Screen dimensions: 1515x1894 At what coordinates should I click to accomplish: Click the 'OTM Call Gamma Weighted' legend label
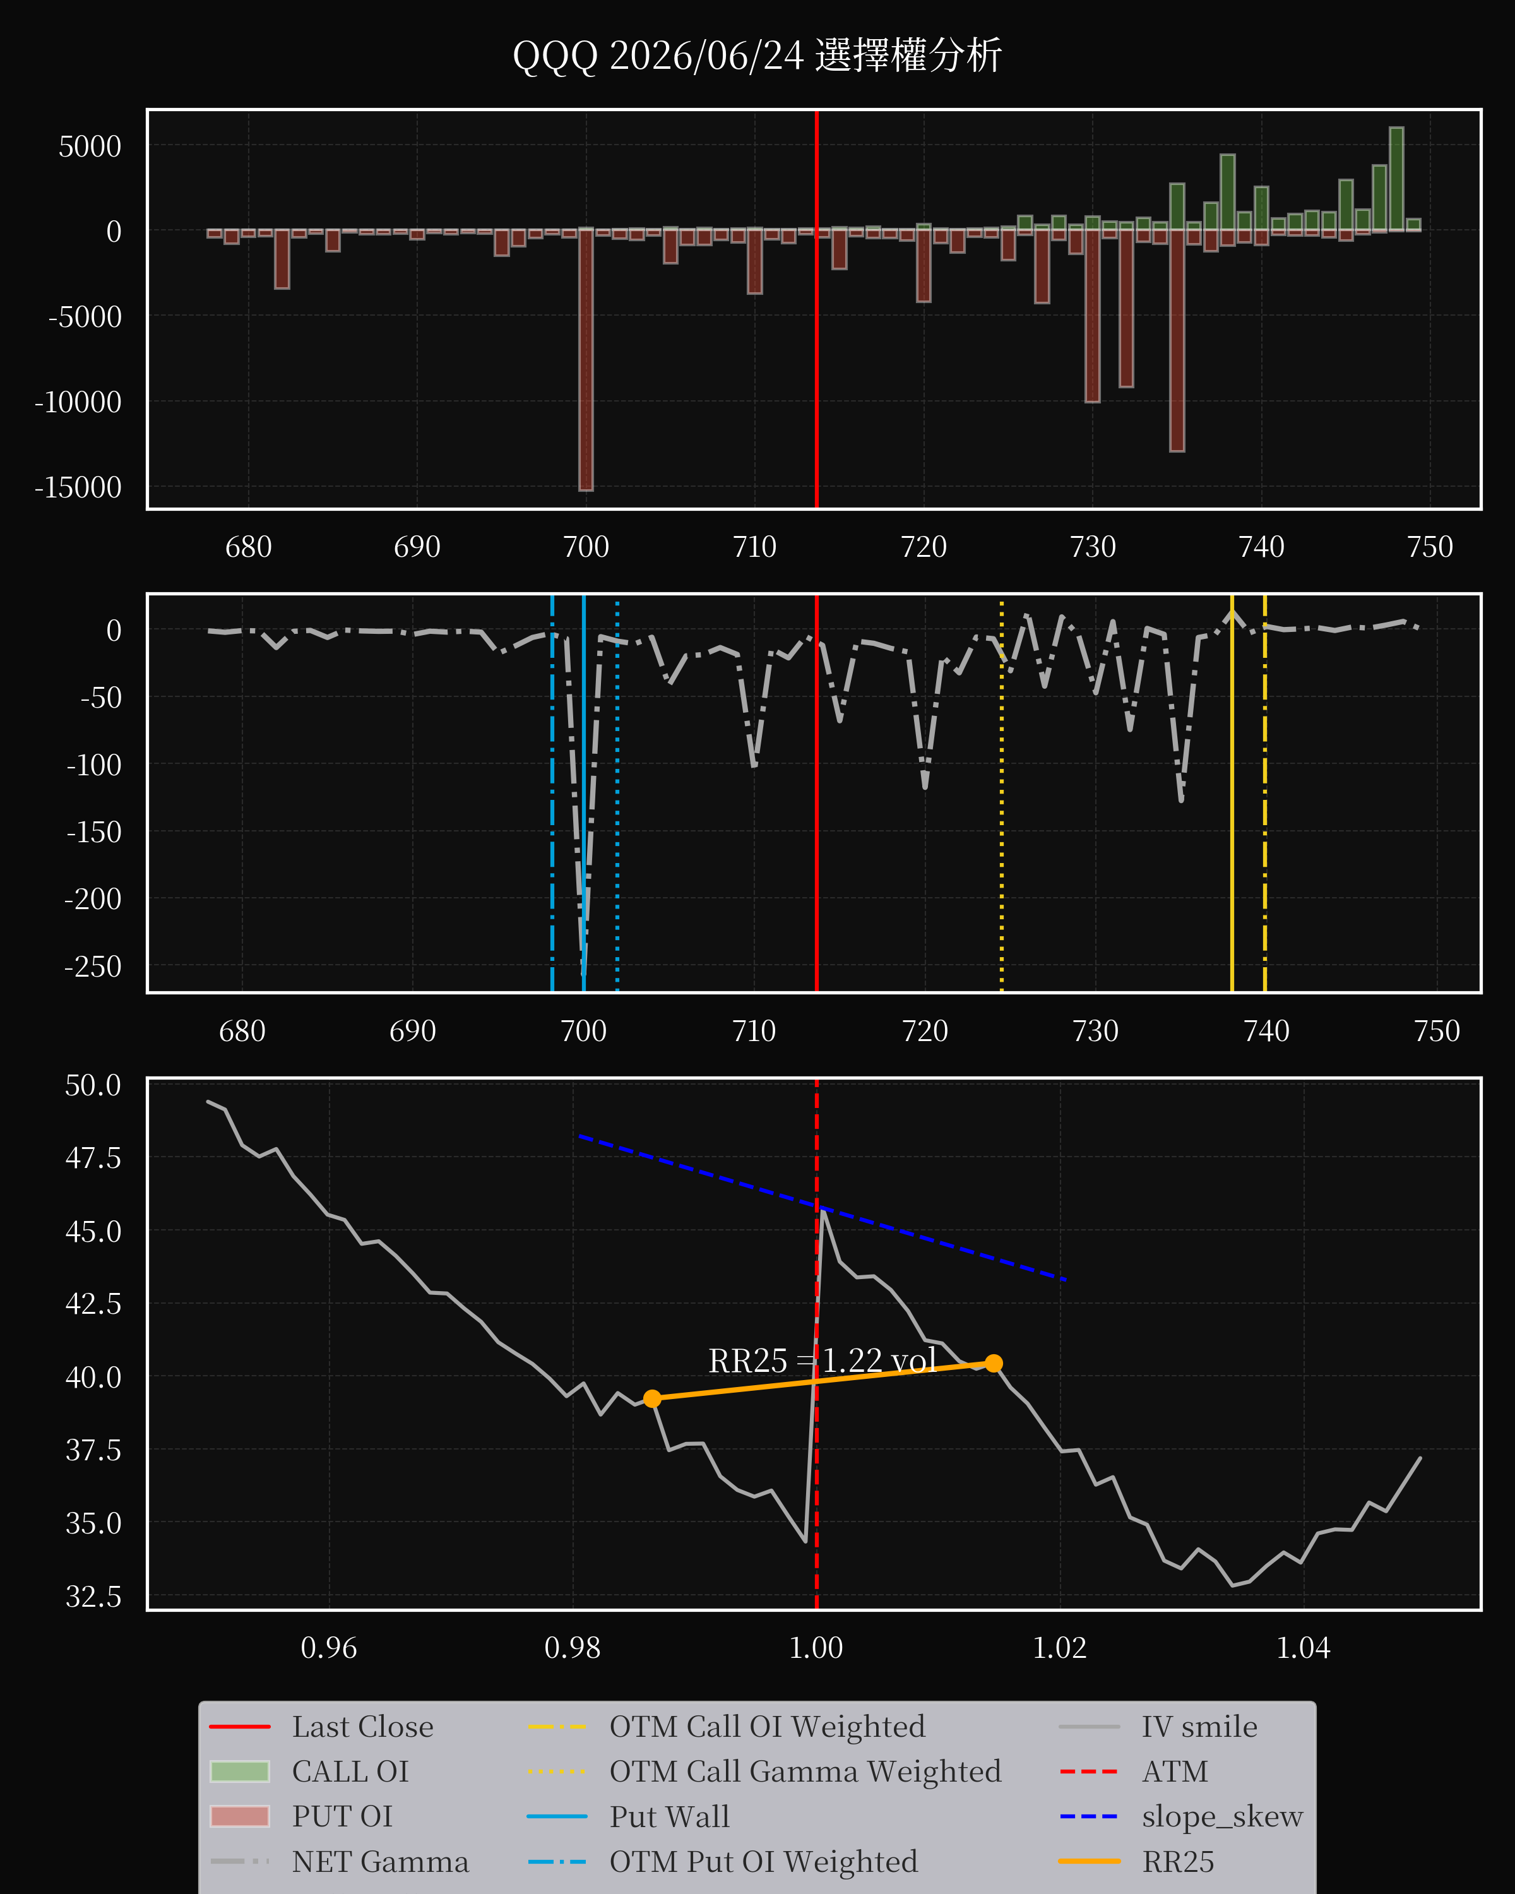coord(805,1771)
